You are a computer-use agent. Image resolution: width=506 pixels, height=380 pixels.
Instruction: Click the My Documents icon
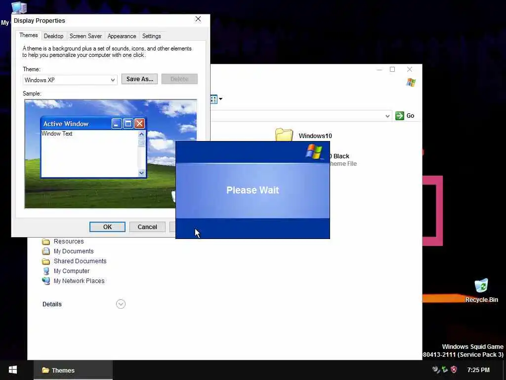(x=46, y=251)
